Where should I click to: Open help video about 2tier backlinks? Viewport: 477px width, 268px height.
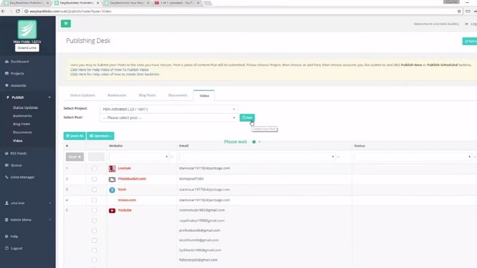114,74
